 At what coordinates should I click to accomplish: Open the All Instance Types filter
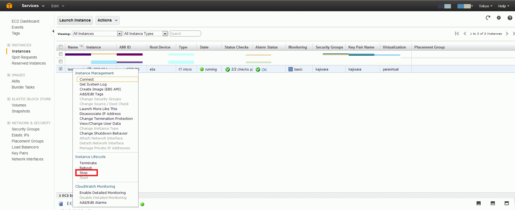(x=145, y=34)
